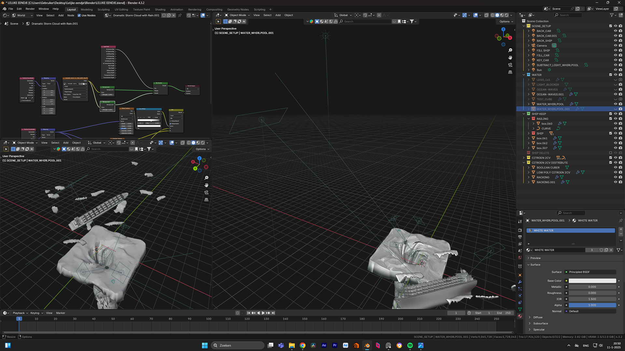The height and width of the screenshot is (351, 625).
Task: Click the fake user shield for WHITE WATER
Action: [601, 250]
